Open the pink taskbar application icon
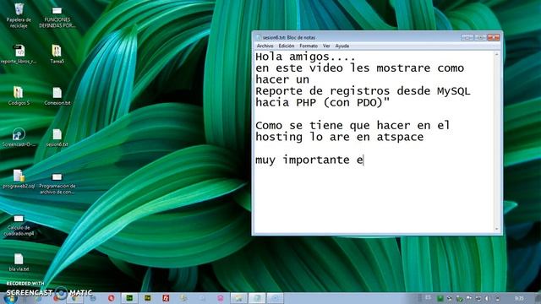The image size is (541, 304). 221,298
